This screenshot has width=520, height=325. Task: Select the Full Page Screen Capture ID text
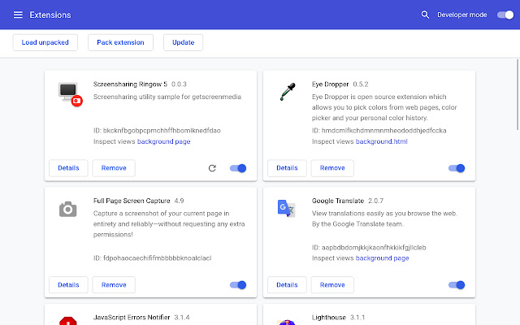(x=152, y=258)
